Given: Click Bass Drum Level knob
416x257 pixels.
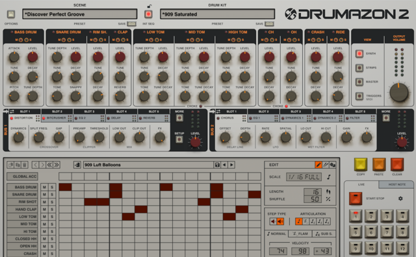Looking at the screenshot, I should point(32,57).
